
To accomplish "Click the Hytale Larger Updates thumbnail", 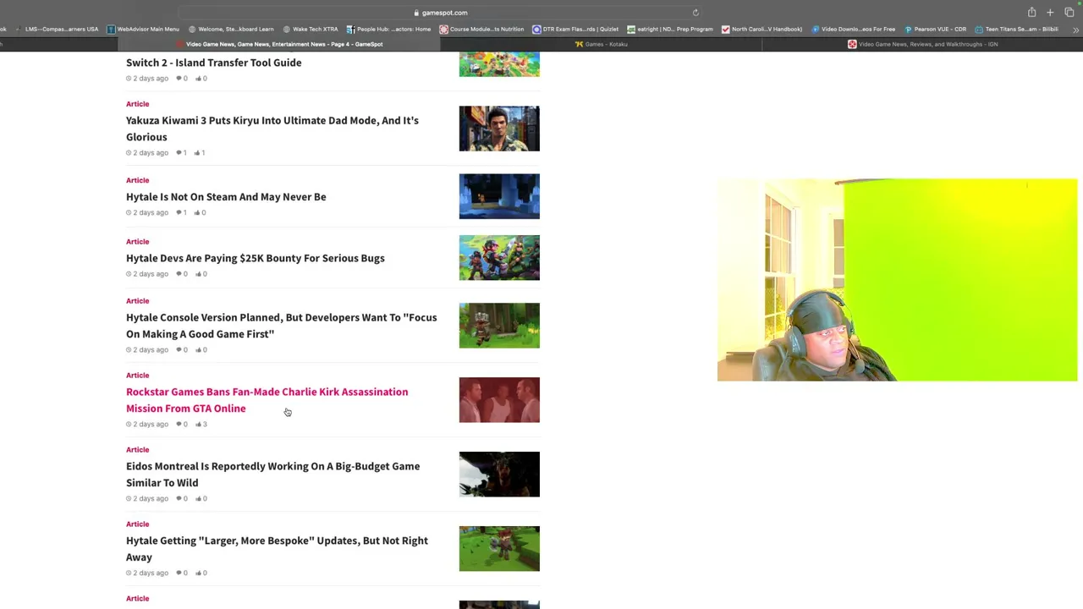I will pos(499,549).
